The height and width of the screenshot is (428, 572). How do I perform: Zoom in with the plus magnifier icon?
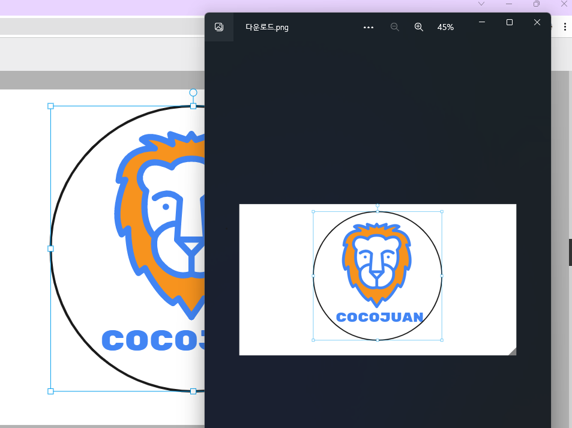(x=419, y=27)
